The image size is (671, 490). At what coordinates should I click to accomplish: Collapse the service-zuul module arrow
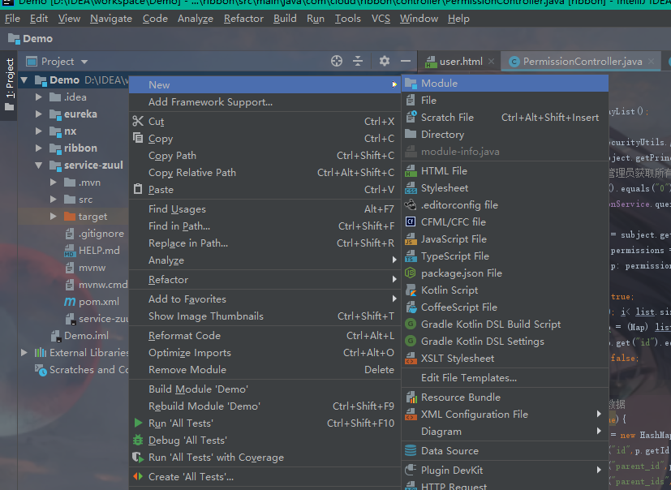[x=38, y=165]
